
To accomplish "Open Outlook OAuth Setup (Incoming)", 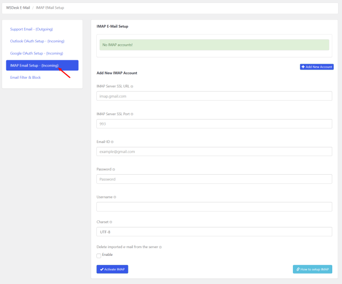I will [x=37, y=41].
